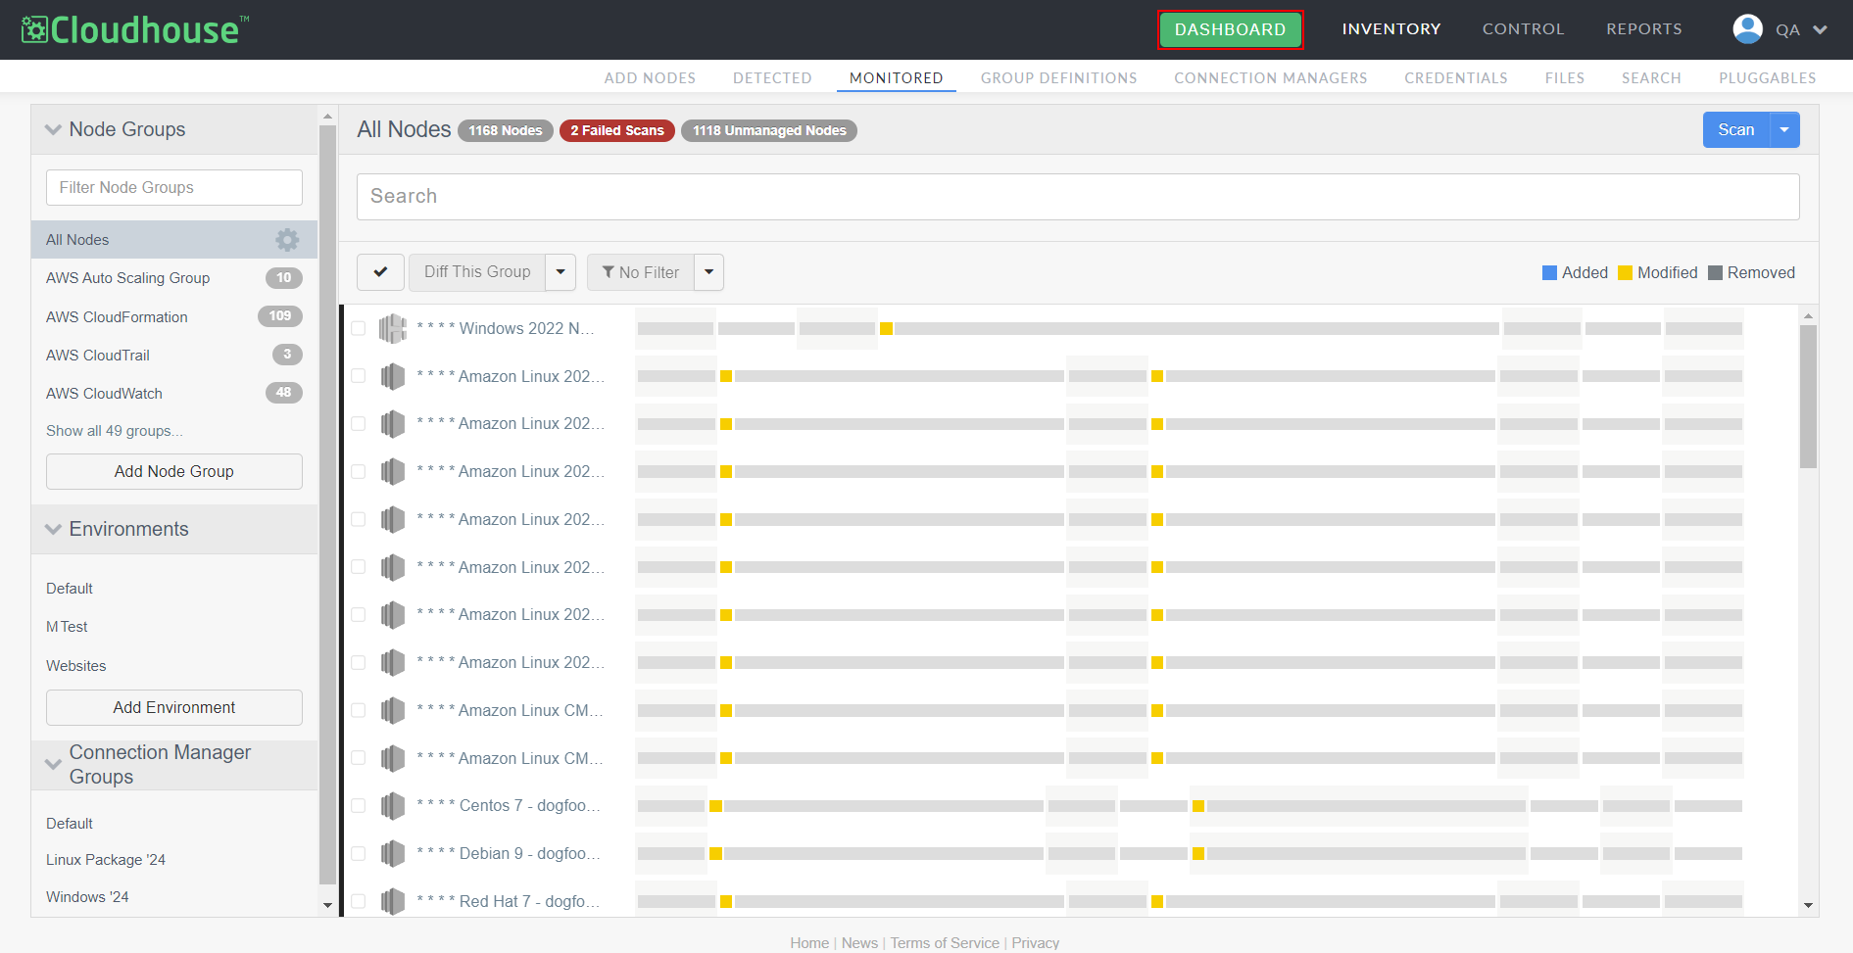The image size is (1853, 953).
Task: Open the Connection Managers sub-tab
Action: pyautogui.click(x=1271, y=78)
